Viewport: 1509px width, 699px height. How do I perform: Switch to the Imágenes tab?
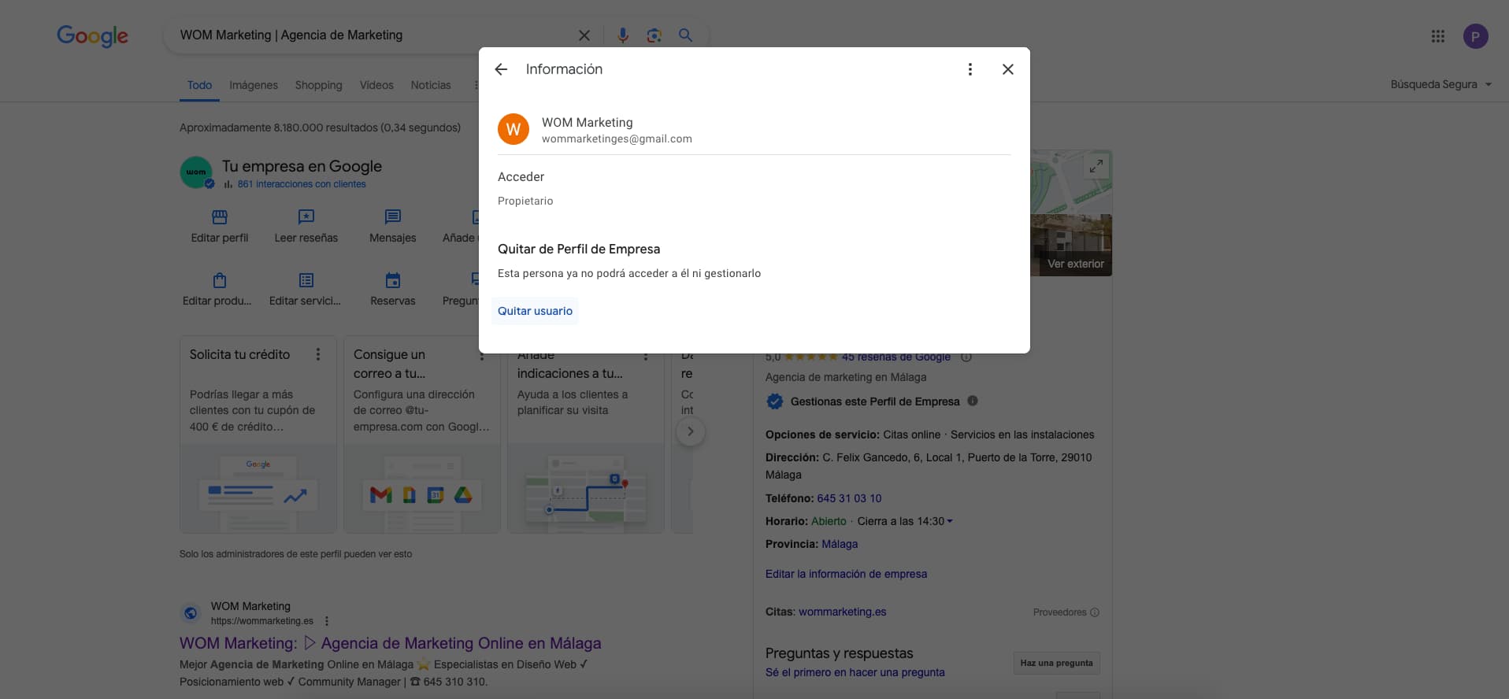pos(254,85)
